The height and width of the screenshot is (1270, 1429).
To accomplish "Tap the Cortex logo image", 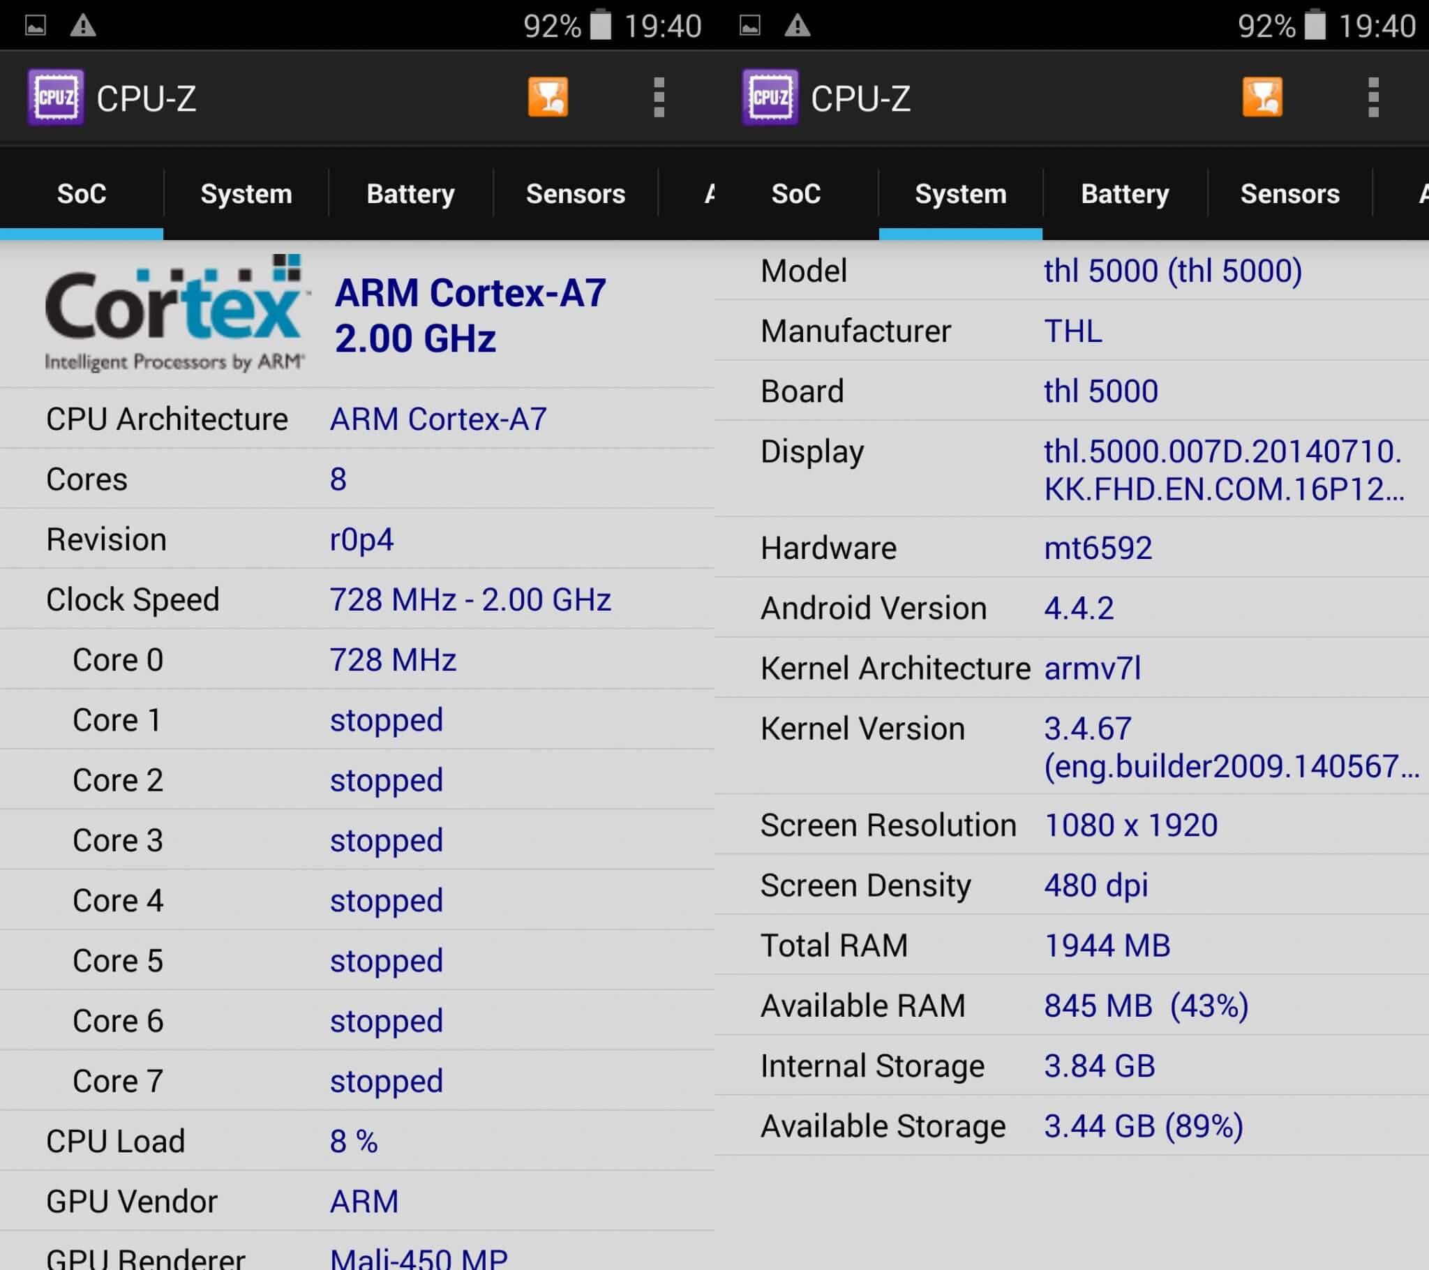I will coord(177,313).
